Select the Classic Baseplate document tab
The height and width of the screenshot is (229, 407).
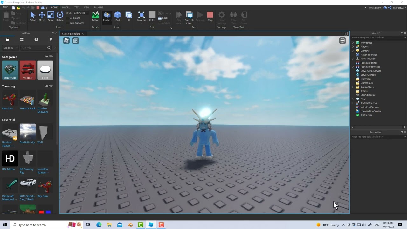pyautogui.click(x=71, y=34)
